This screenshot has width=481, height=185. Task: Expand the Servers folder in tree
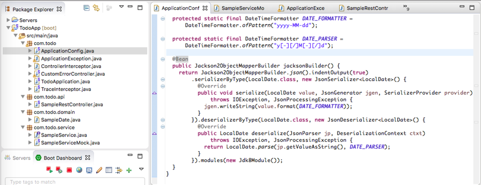click(8, 20)
